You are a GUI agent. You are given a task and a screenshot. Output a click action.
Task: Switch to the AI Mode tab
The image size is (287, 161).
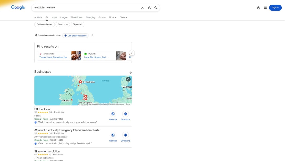click(x=38, y=18)
